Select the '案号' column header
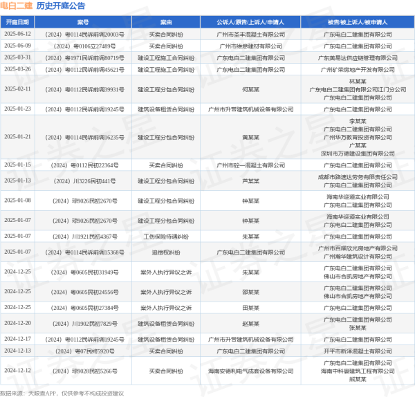This screenshot has width=415, height=397. click(x=83, y=22)
